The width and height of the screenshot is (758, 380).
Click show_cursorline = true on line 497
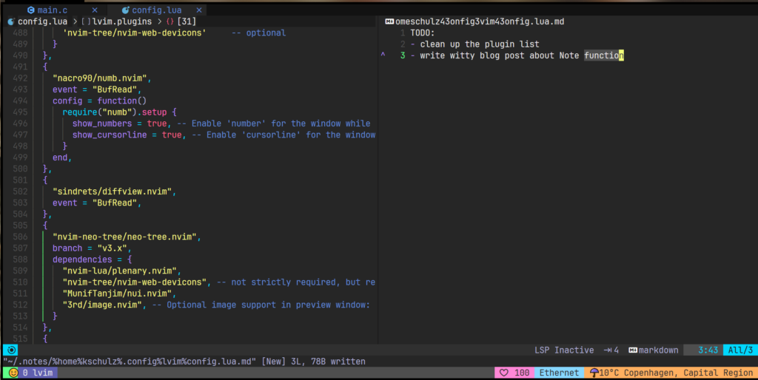pos(127,135)
